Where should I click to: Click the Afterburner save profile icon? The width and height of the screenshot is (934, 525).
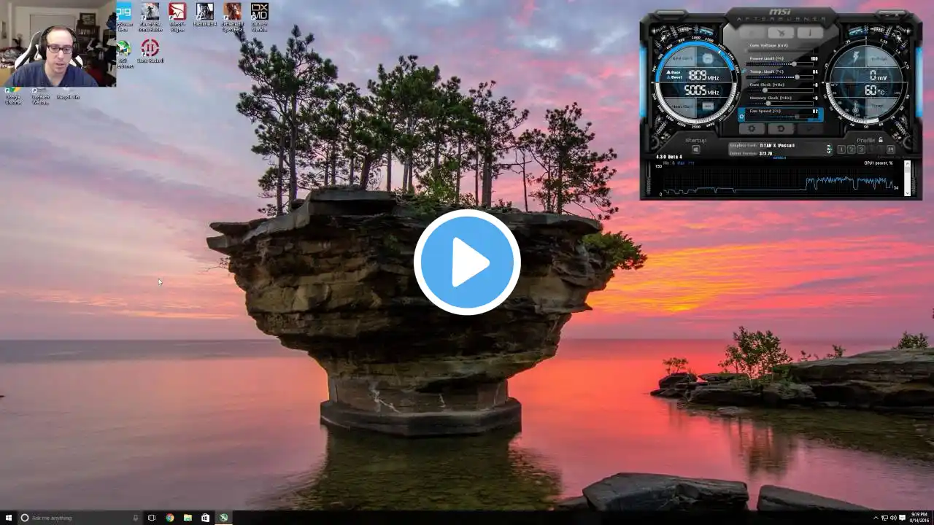(890, 149)
